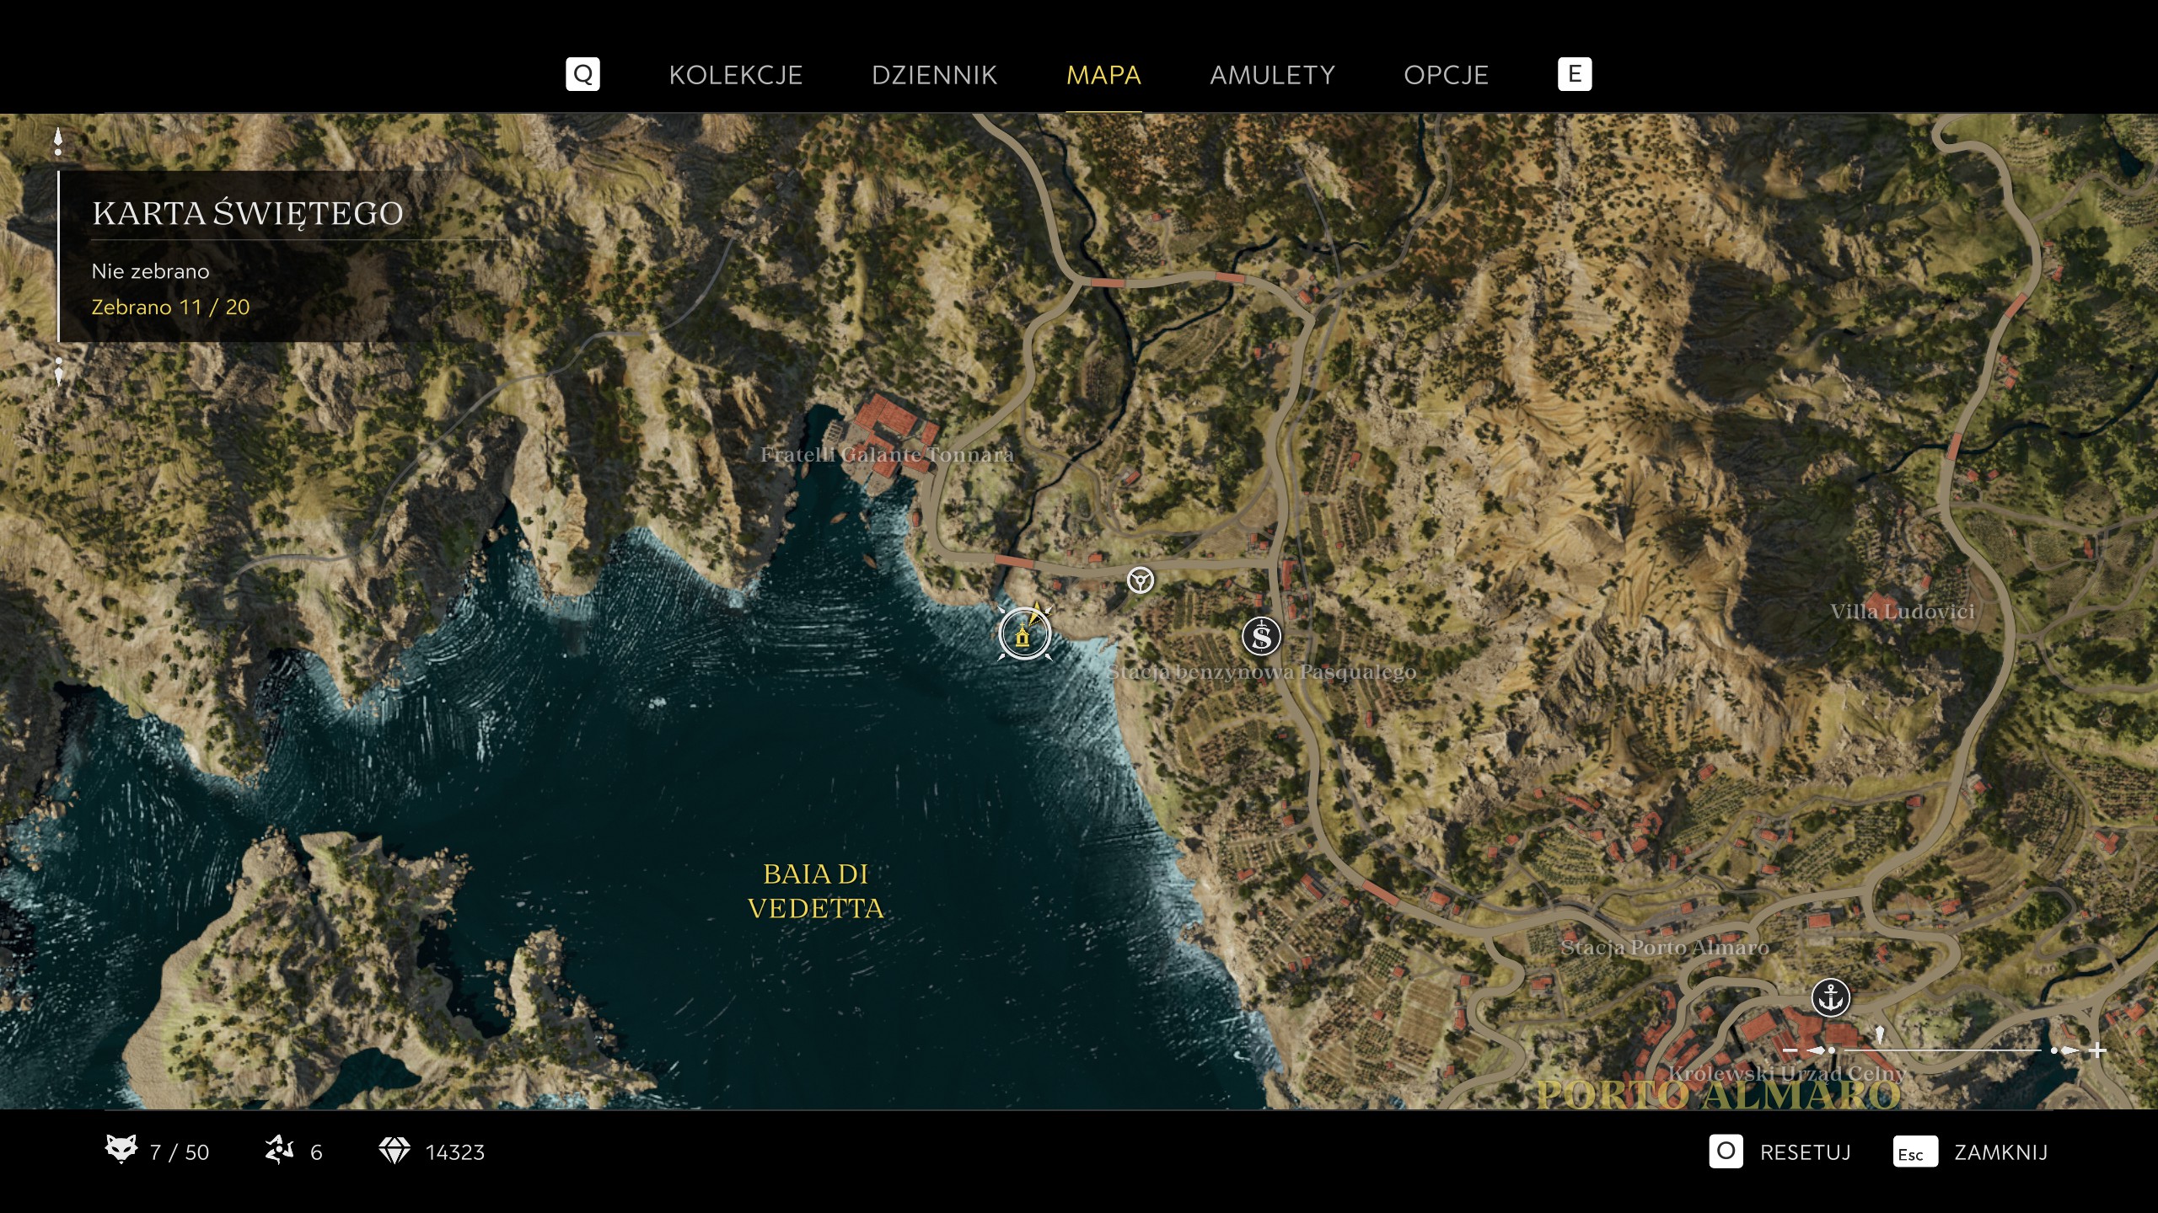Click the Stacja benzynowa Pasqualego label
Screen dimensions: 2158x1213
(x=1262, y=671)
